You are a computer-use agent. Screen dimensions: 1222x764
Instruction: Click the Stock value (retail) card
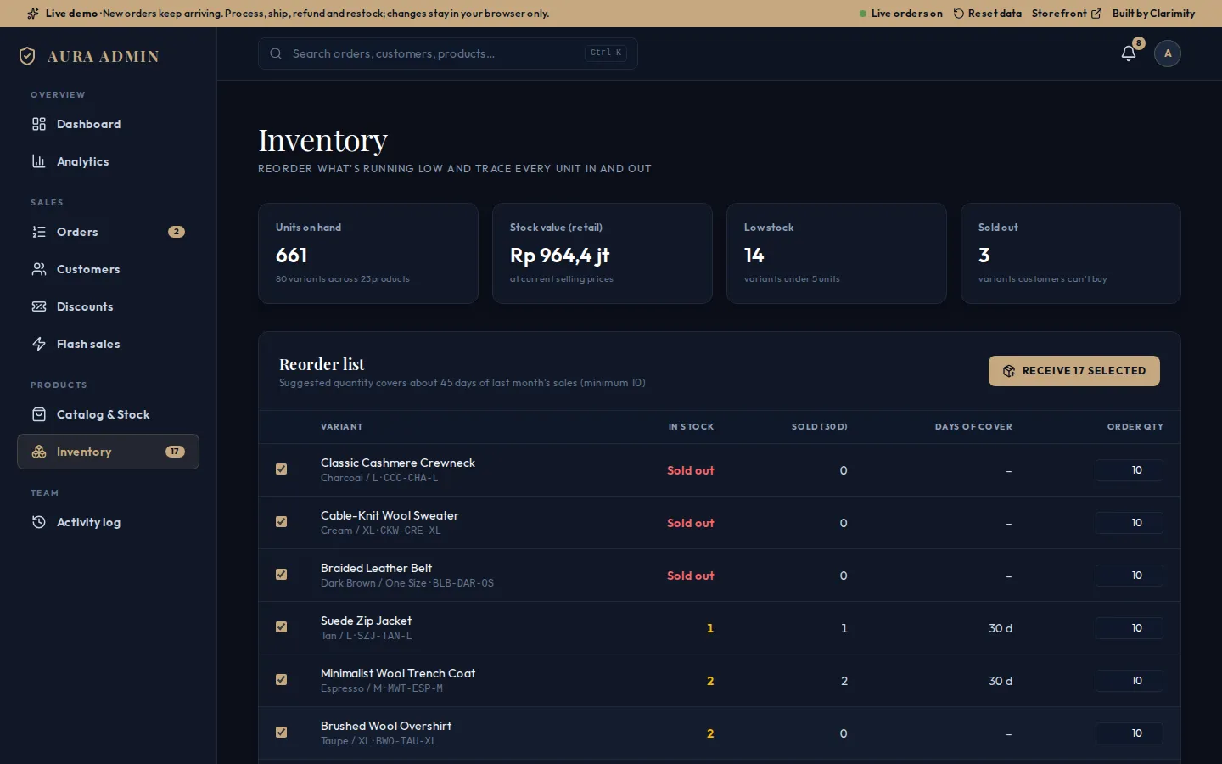603,253
